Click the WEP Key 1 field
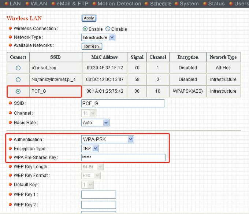The width and height of the screenshot is (249, 214). click(99, 195)
